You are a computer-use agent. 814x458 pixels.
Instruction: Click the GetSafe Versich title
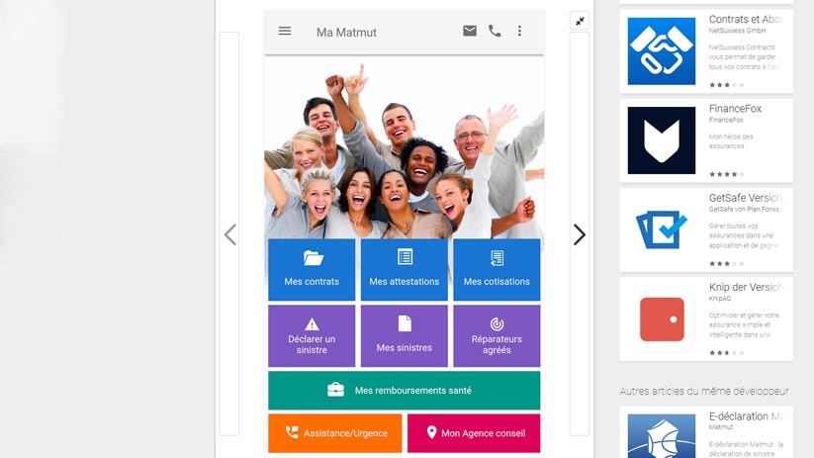tap(746, 198)
